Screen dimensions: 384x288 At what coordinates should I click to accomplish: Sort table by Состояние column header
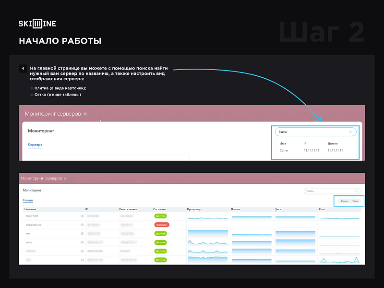160,209
